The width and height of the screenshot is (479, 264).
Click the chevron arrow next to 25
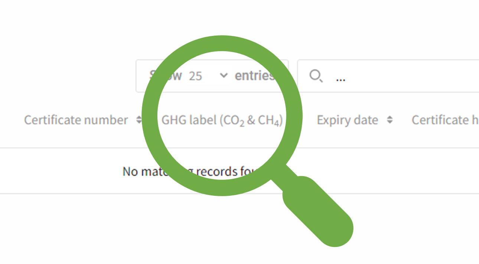[x=224, y=76]
